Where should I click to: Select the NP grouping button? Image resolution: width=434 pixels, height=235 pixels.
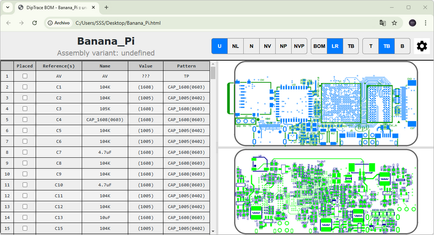(x=283, y=46)
